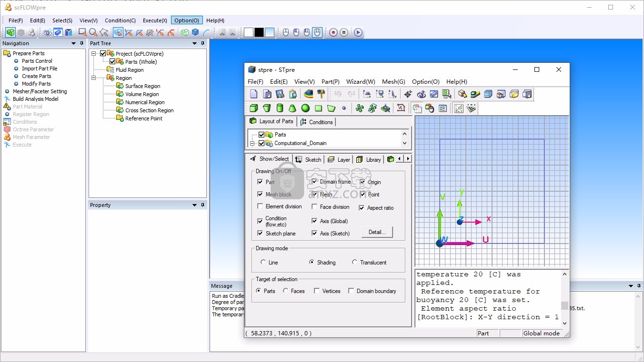The height and width of the screenshot is (362, 644).
Task: Create a green cylinder primitive in STpre
Action: (280, 108)
